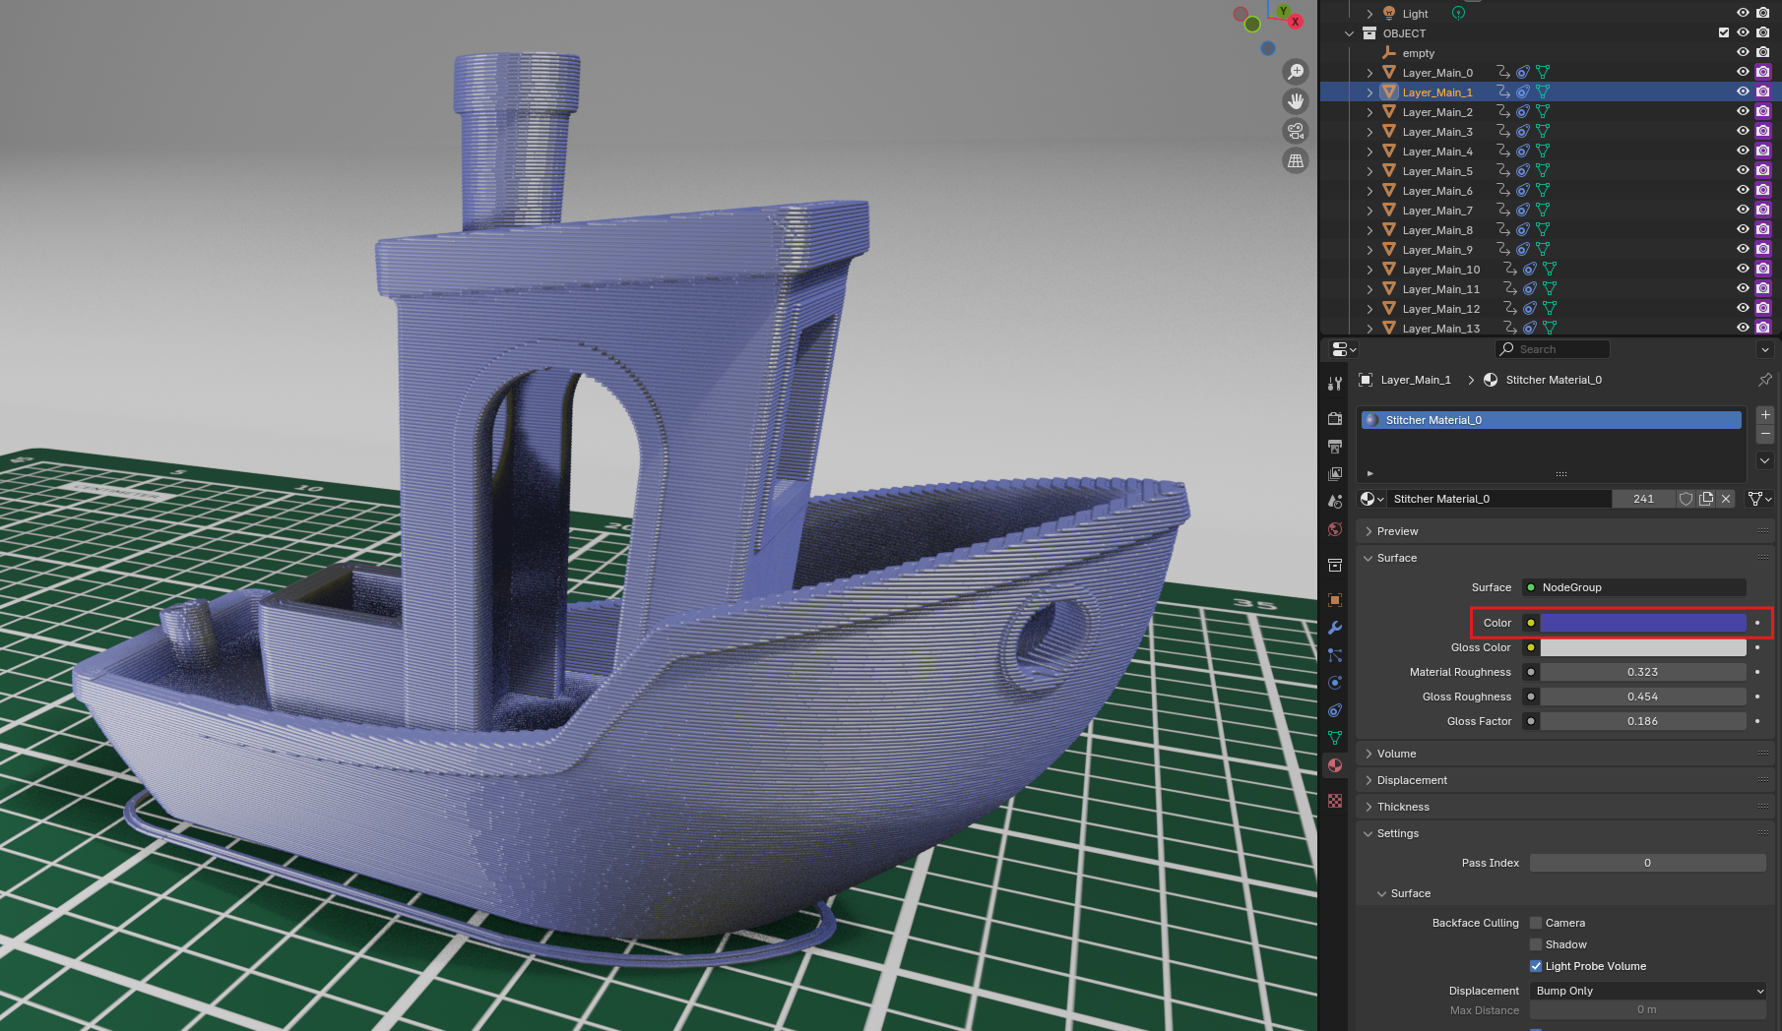Open the World properties tab
The image size is (1782, 1031).
tap(1335, 529)
